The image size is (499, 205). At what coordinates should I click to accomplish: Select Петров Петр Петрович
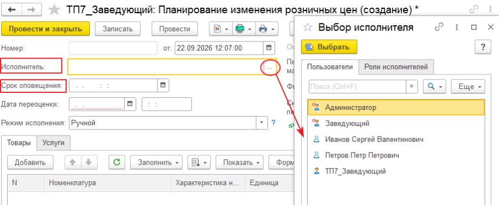[x=396, y=155]
